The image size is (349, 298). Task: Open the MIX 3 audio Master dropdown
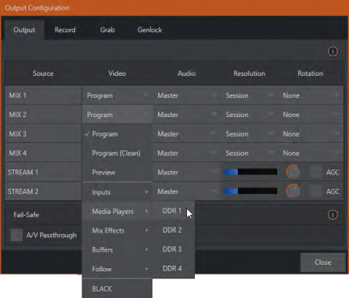click(x=187, y=134)
